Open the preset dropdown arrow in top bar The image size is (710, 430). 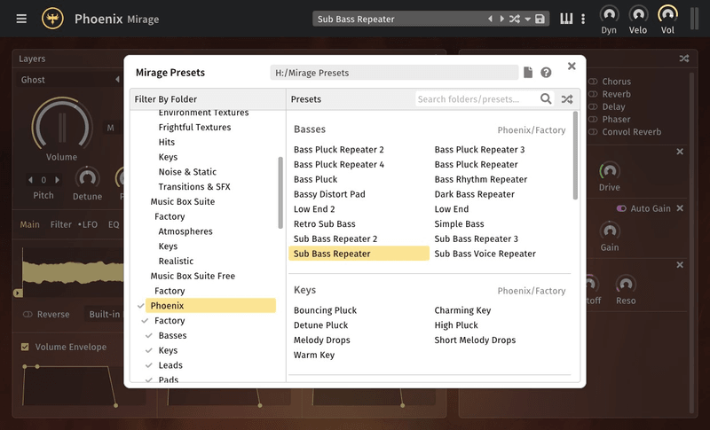[527, 19]
